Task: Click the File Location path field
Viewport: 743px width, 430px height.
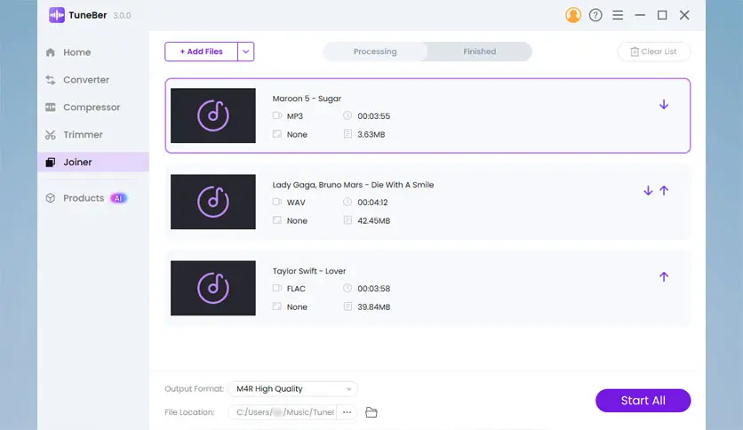Action: pos(283,412)
